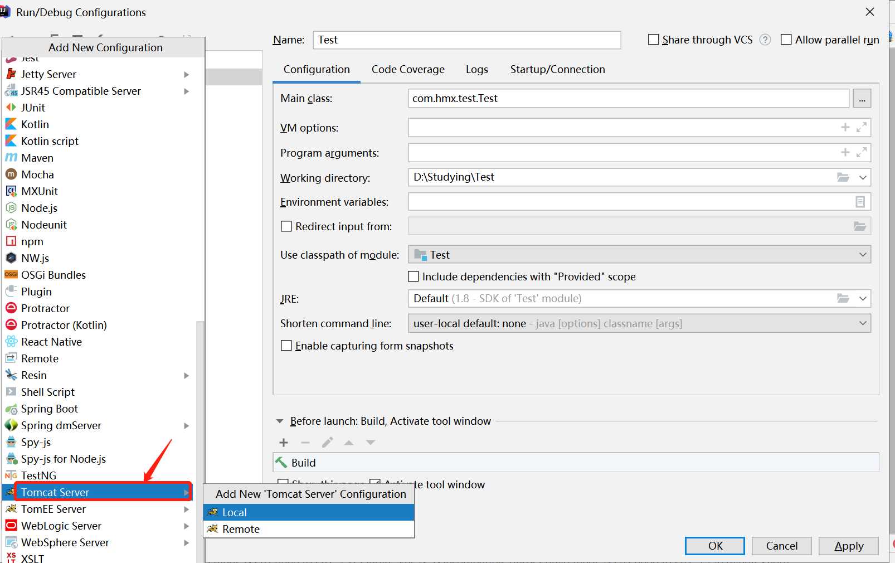
Task: Switch to the Code Coverage tab
Action: [408, 70]
